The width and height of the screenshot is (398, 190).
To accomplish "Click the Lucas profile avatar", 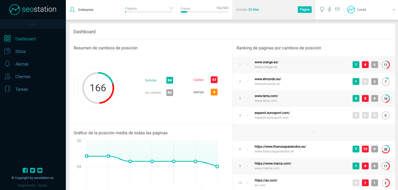I will coord(351,10).
